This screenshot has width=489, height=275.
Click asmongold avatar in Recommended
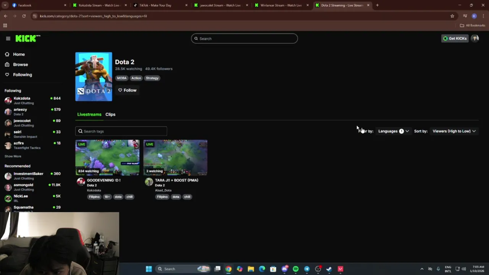8,187
